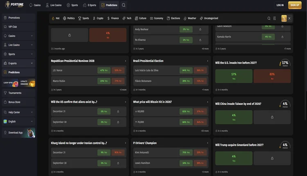
Task: Bet 4% Yes on Trump acquiring Greenland
Action: (234, 158)
